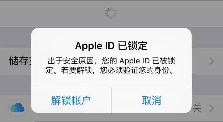Click the 关 status label
The image size is (223, 122).
197,108
